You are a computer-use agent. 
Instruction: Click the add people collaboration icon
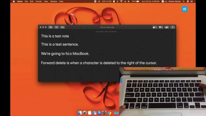pyautogui.click(x=167, y=27)
